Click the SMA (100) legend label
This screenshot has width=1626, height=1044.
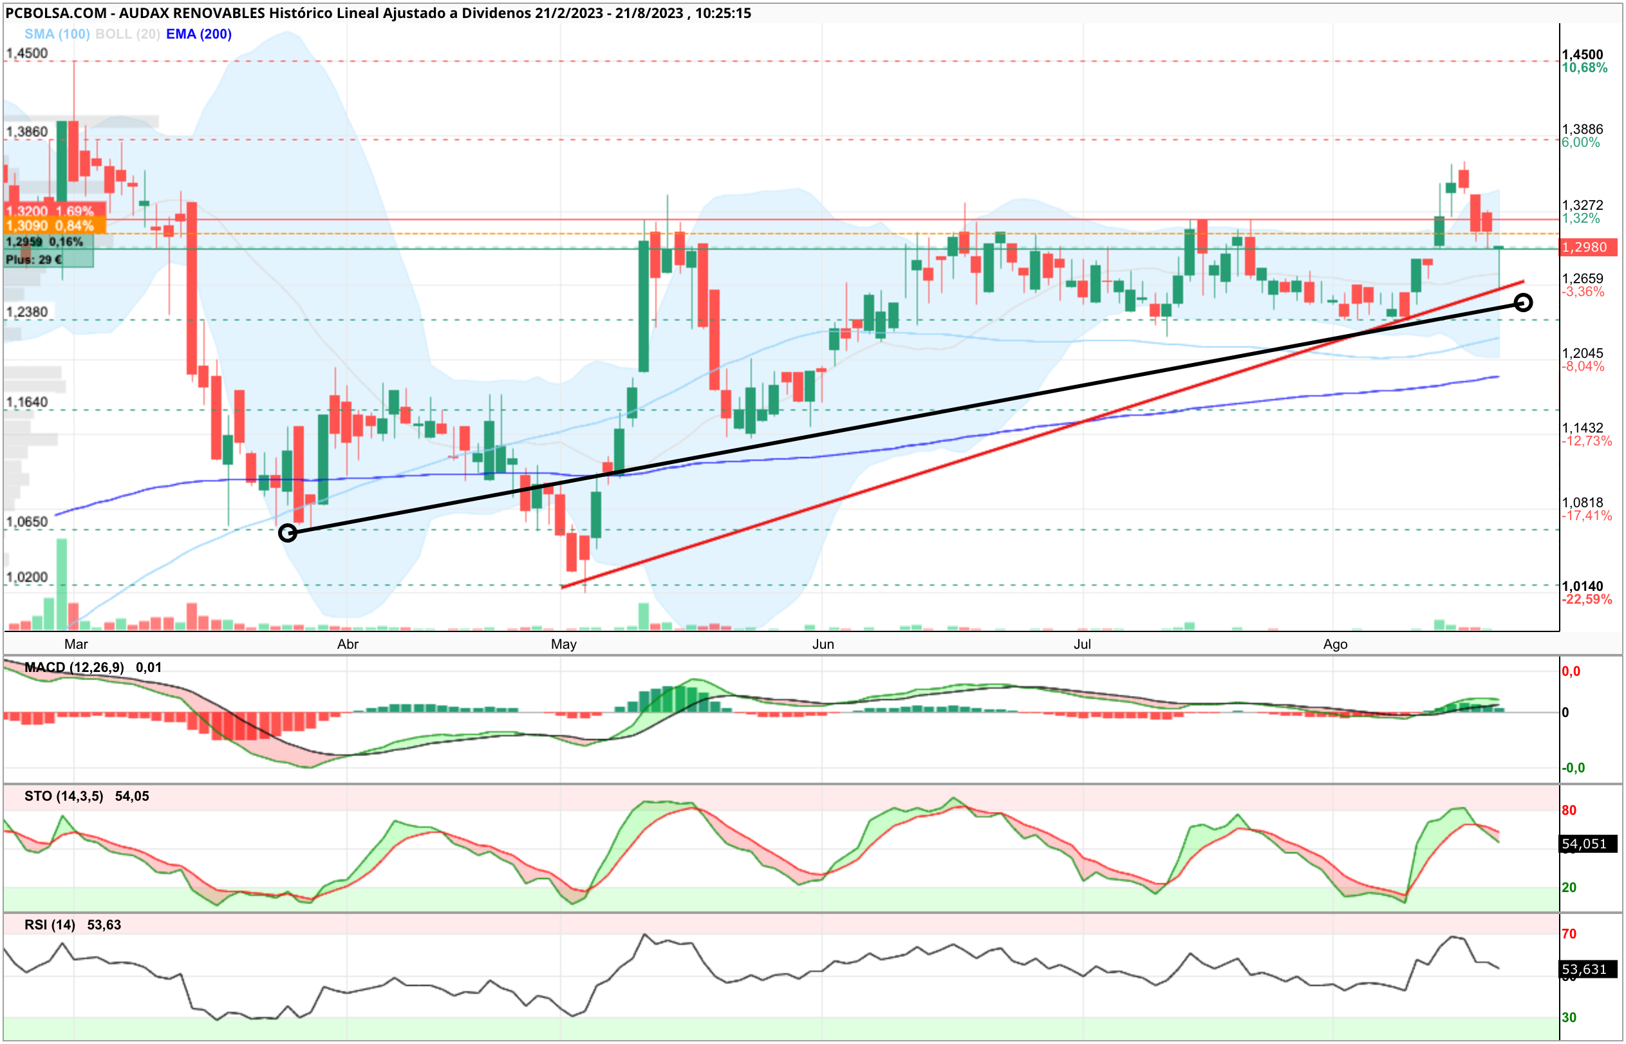tap(57, 34)
